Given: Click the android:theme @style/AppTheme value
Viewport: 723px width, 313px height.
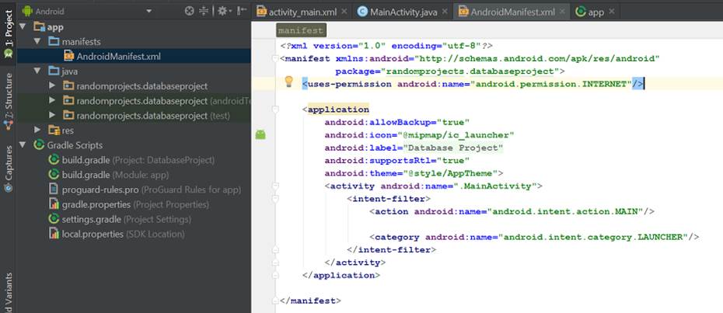Looking at the screenshot, I should (450, 173).
